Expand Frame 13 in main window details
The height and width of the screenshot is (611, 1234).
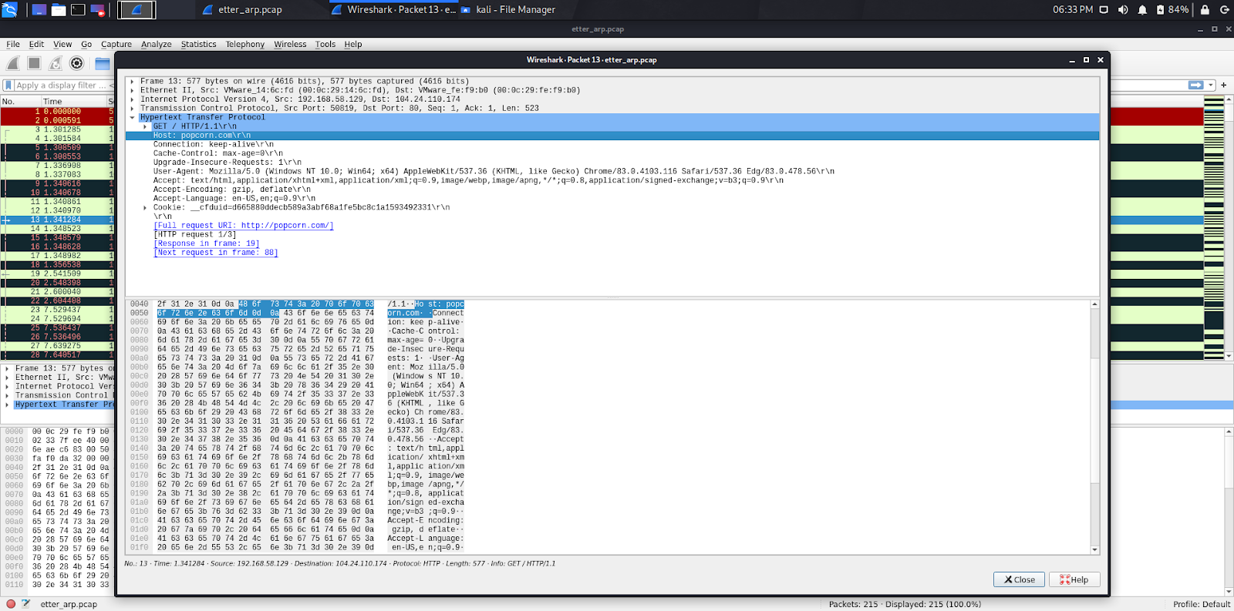(8, 368)
